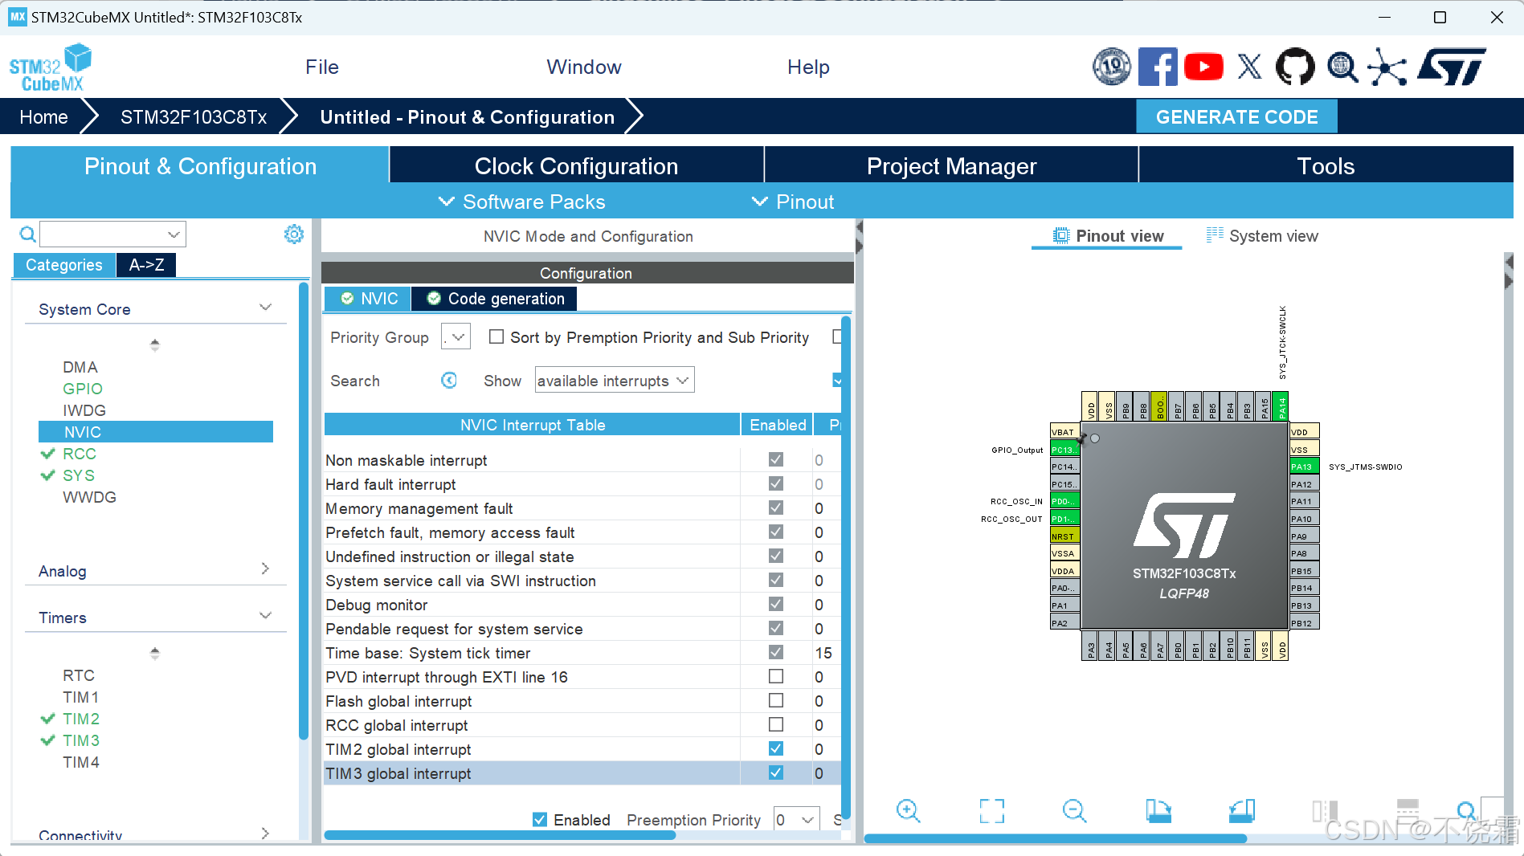Expand the Analog category
1524x856 pixels.
pyautogui.click(x=266, y=569)
